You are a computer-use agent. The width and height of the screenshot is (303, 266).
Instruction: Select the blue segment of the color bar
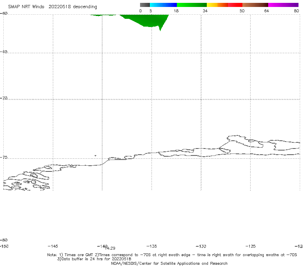163,5
